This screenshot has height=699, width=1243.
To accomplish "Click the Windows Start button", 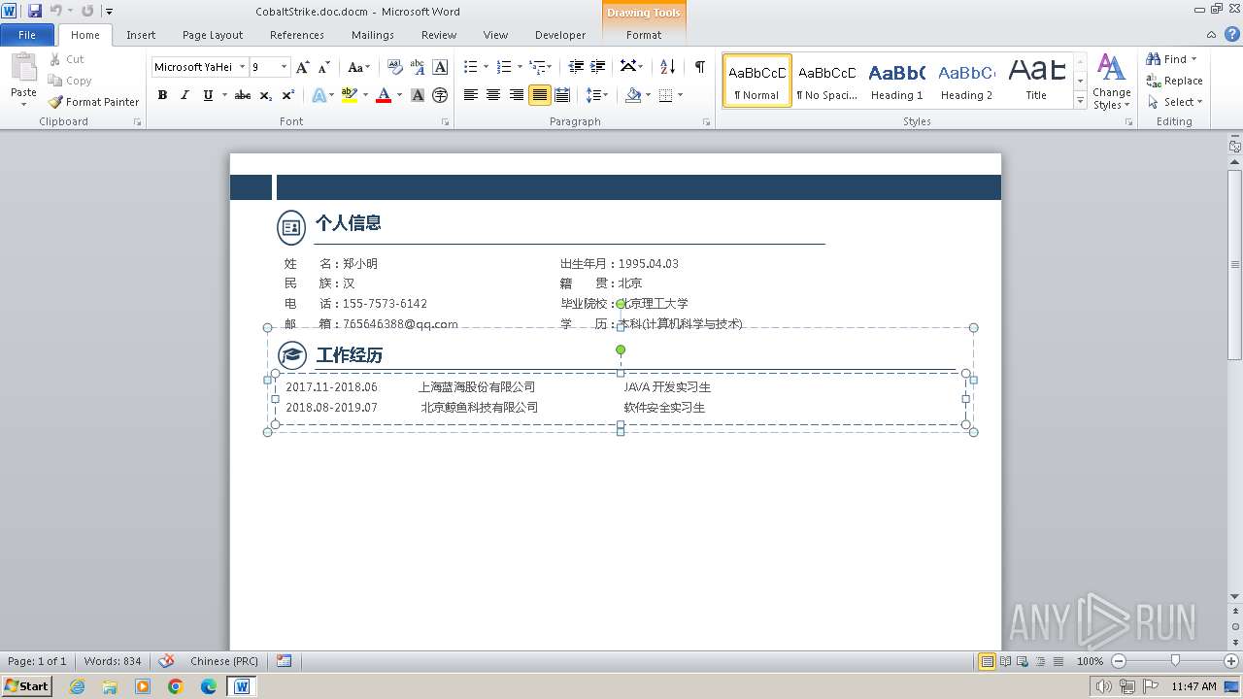I will coord(27,686).
